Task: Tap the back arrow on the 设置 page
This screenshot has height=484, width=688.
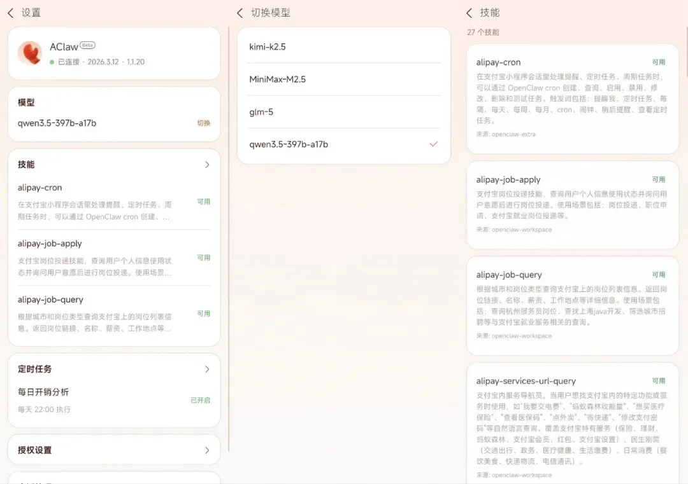Action: coord(9,12)
